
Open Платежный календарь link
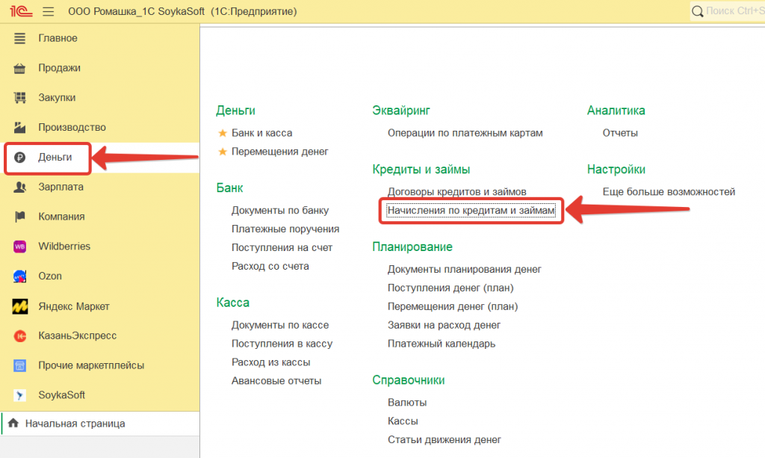point(441,344)
